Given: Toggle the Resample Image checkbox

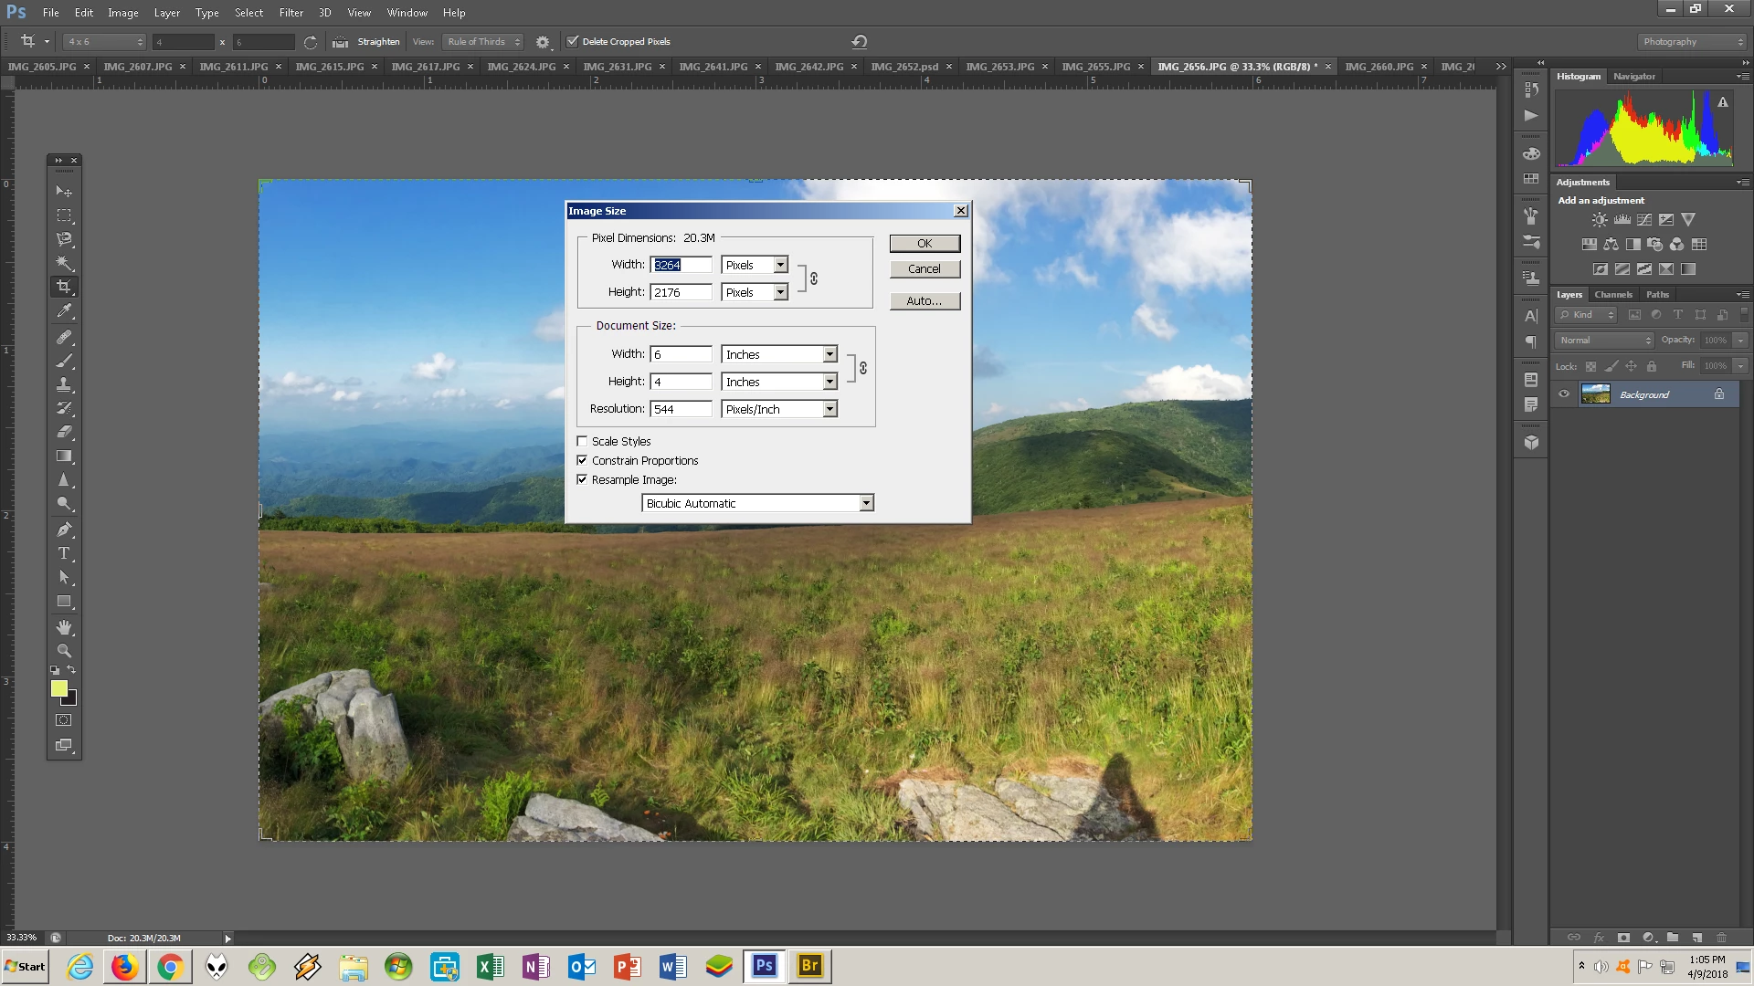Looking at the screenshot, I should 582,479.
